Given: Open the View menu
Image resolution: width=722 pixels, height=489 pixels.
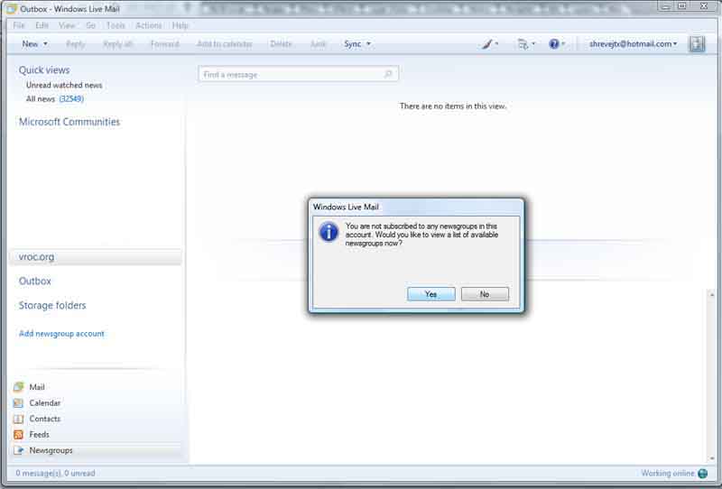Looking at the screenshot, I should tap(67, 25).
